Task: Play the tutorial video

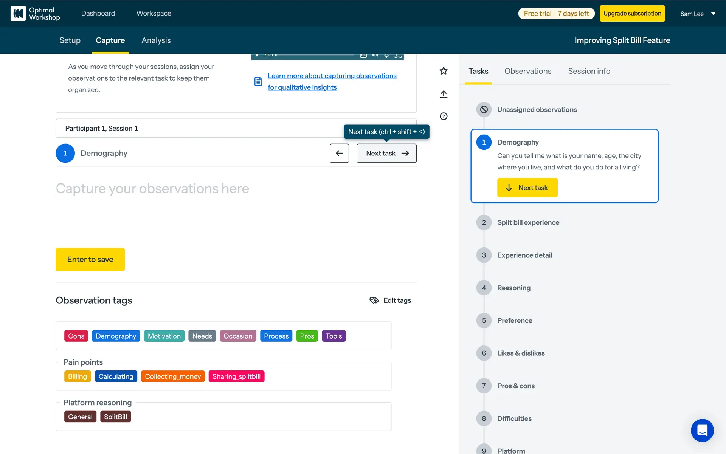Action: [x=257, y=55]
